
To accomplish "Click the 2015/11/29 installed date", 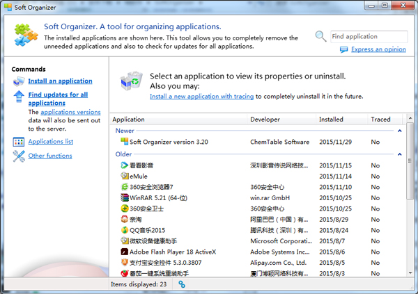I will [336, 142].
